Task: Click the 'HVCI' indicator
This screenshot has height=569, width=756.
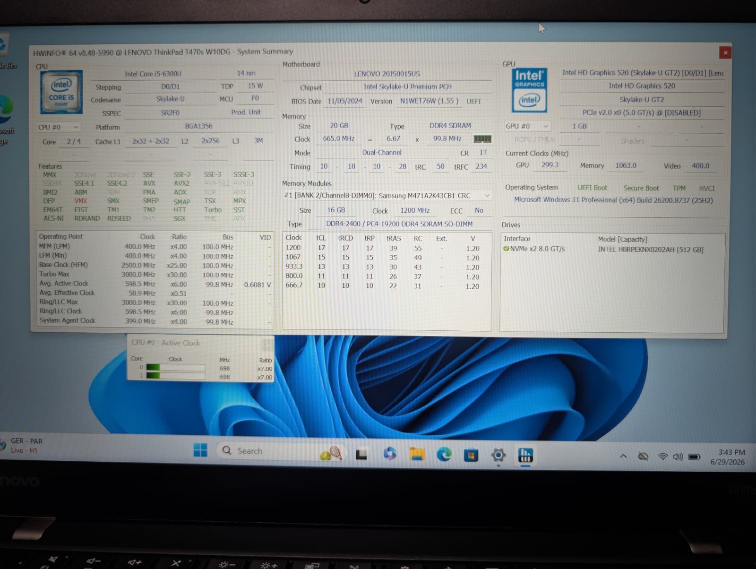Action: [706, 188]
